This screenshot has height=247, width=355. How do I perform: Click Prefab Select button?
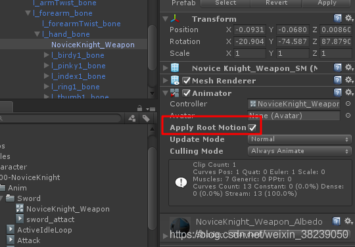(x=225, y=3)
